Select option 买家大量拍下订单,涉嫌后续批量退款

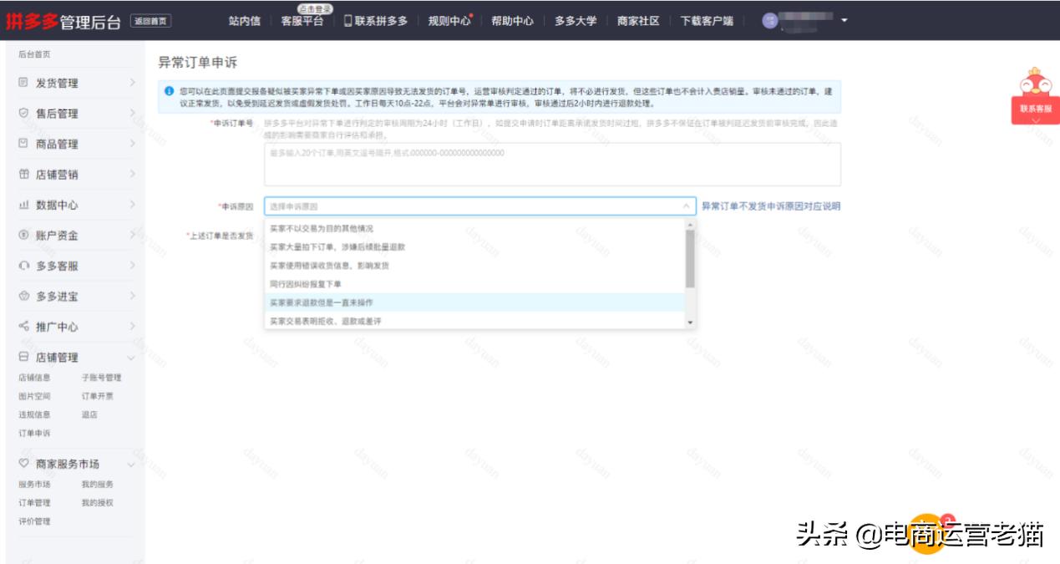point(474,247)
